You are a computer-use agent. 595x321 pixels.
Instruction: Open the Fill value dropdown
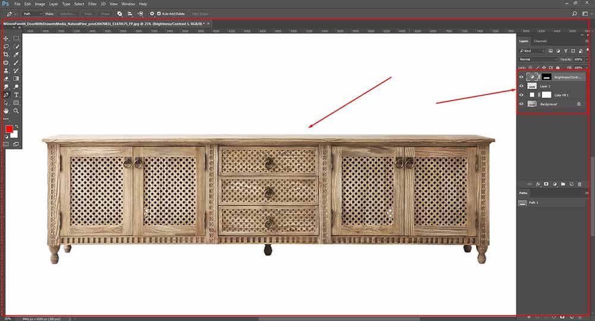coord(587,67)
